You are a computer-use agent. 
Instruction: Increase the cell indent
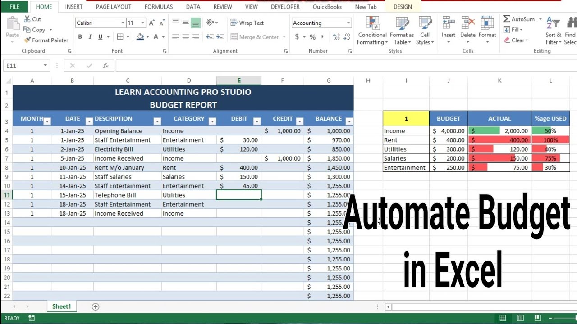click(x=220, y=37)
